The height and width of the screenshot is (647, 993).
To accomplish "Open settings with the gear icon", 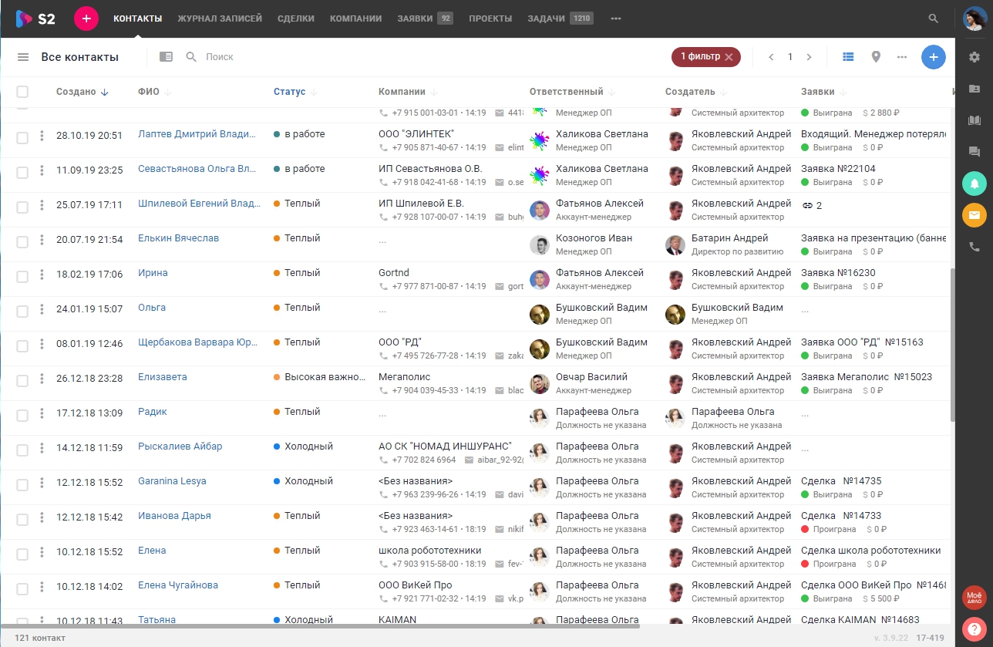I will click(x=974, y=56).
